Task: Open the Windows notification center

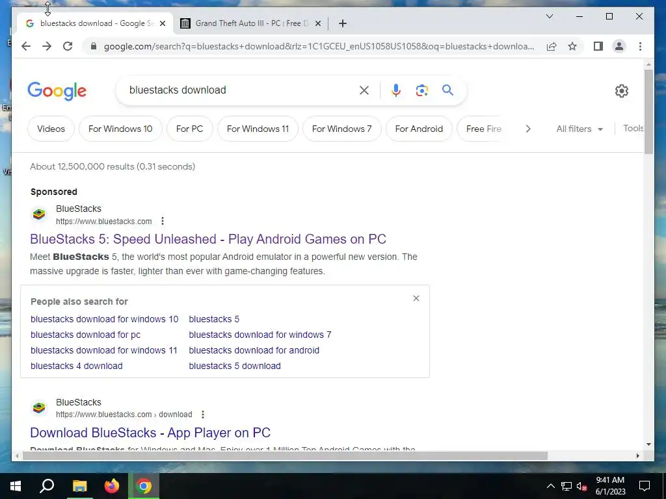Action: [x=645, y=486]
